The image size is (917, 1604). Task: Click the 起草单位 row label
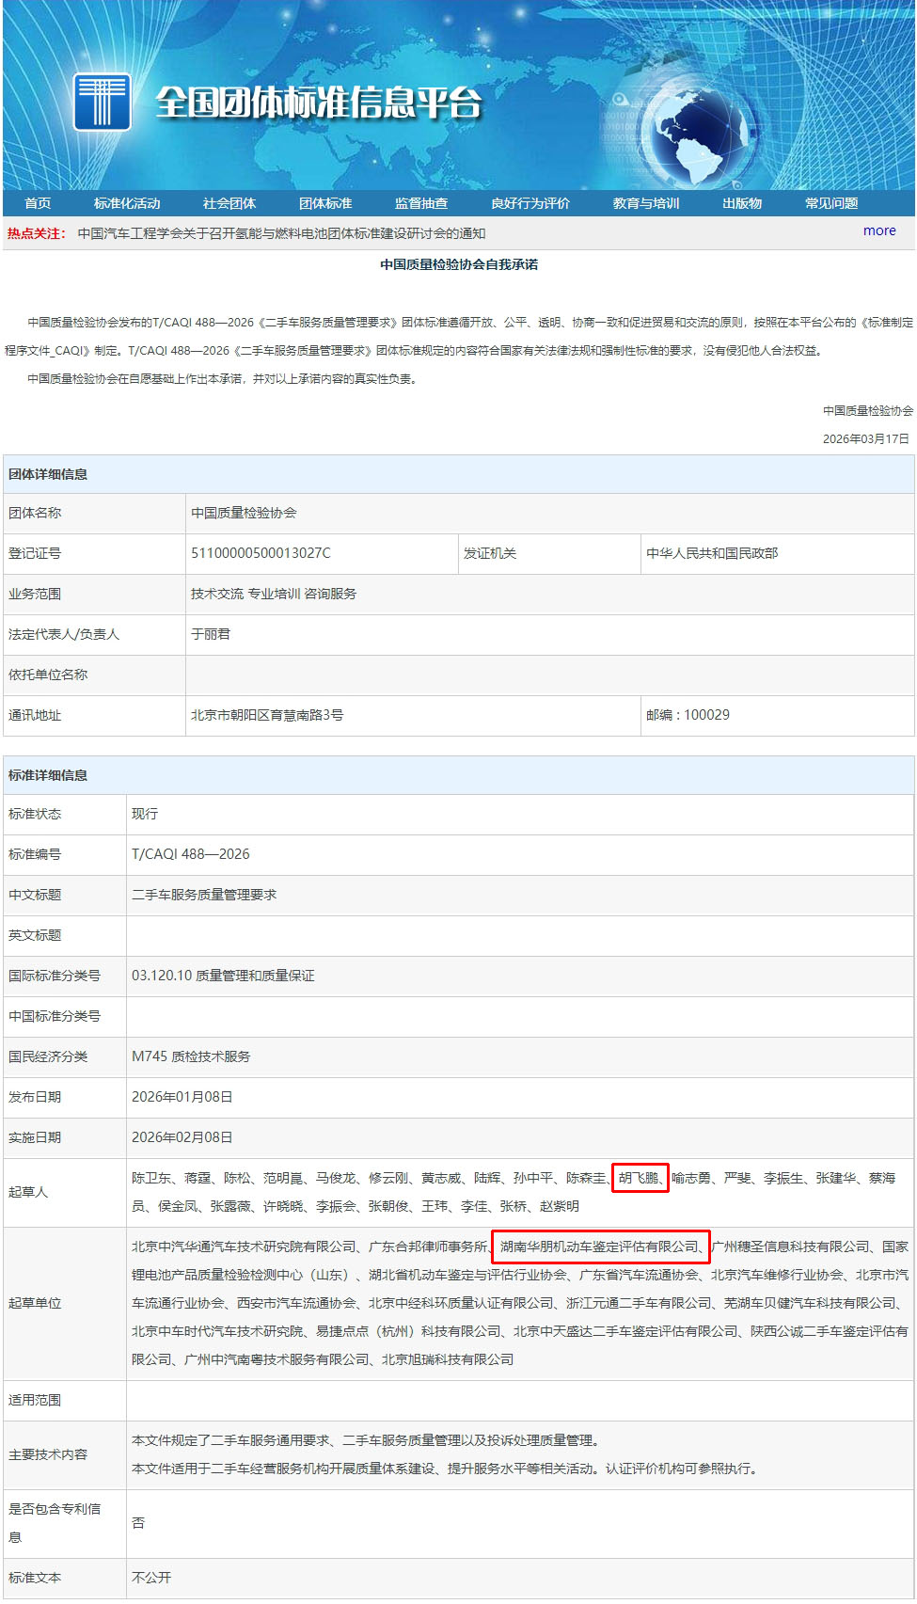tap(35, 1303)
